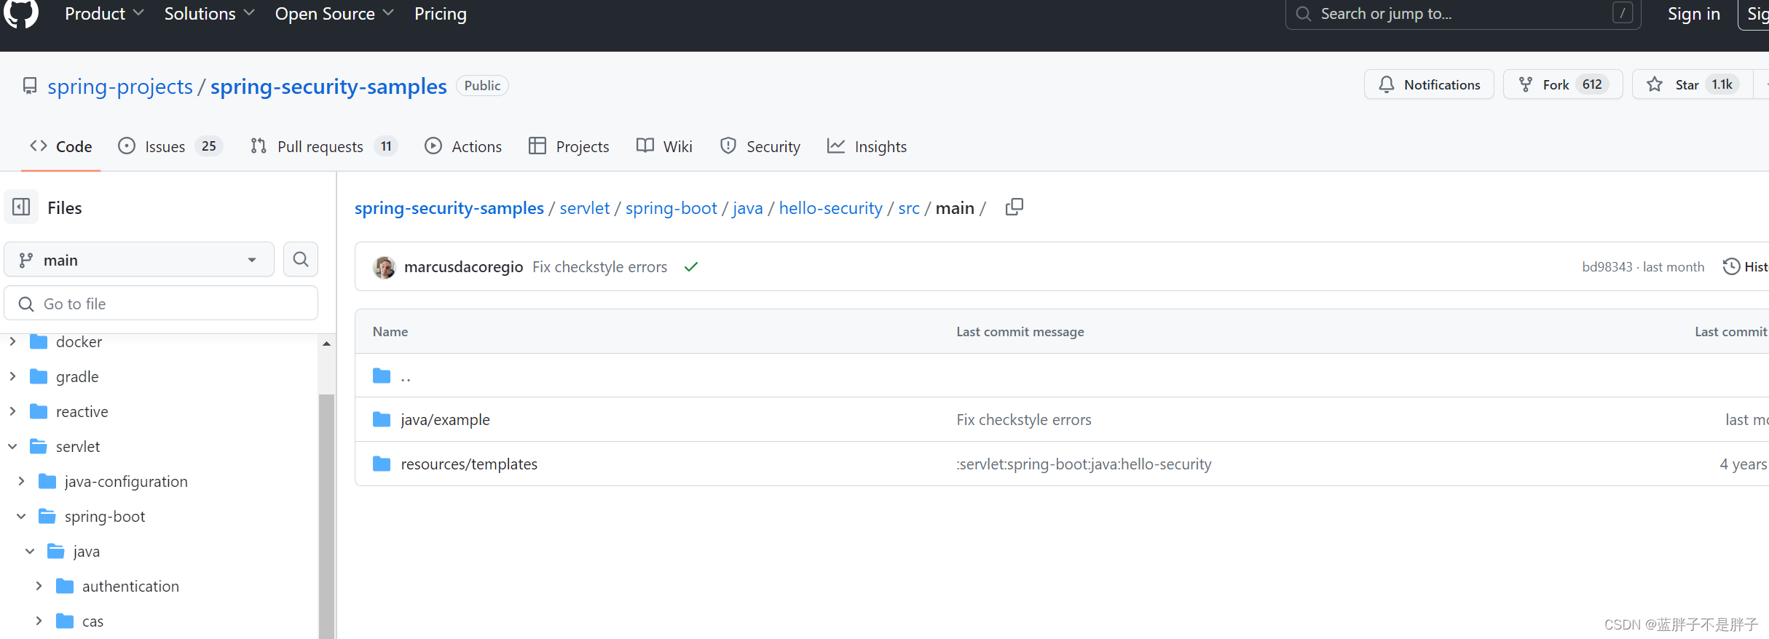Screen dimensions: 1769x639
Task: Open the Insights tab
Action: (x=867, y=146)
